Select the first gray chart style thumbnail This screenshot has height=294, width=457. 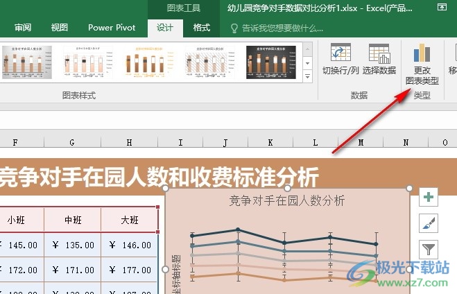point(27,62)
